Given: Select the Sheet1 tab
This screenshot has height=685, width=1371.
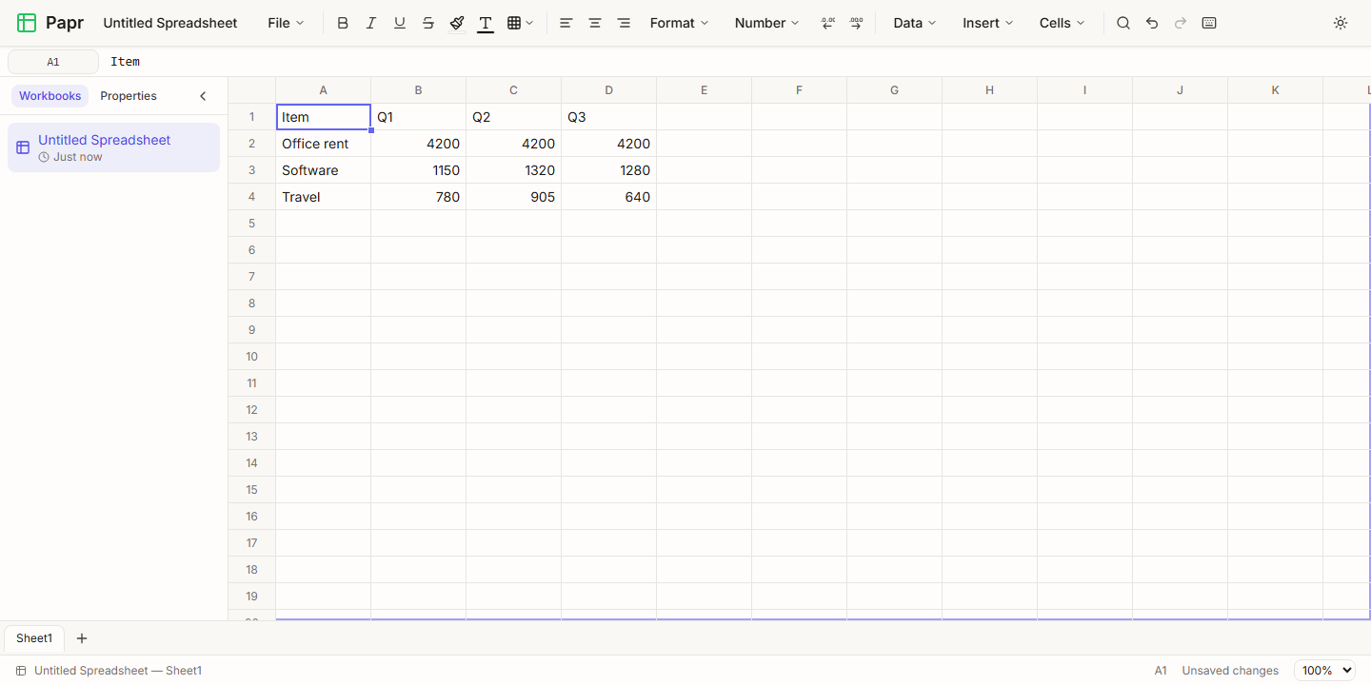Looking at the screenshot, I should point(34,638).
